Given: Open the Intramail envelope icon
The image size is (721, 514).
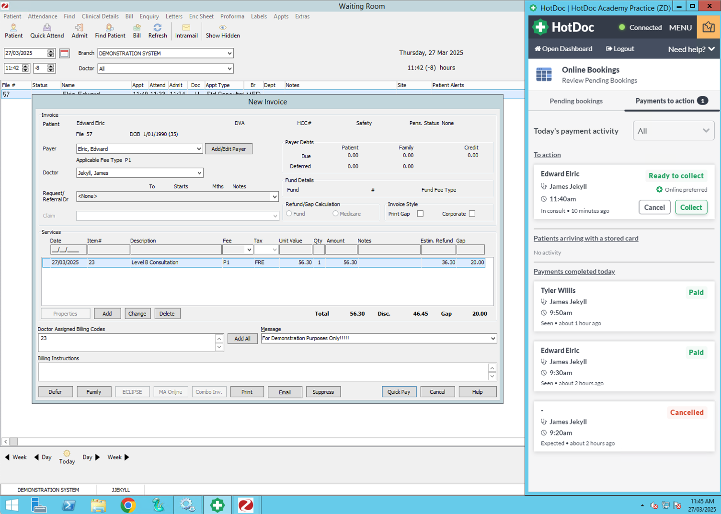Looking at the screenshot, I should pos(186,31).
